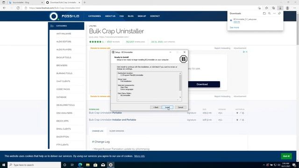
Task: Cancel the BCUninstaller setup
Action: pyautogui.click(x=180, y=107)
